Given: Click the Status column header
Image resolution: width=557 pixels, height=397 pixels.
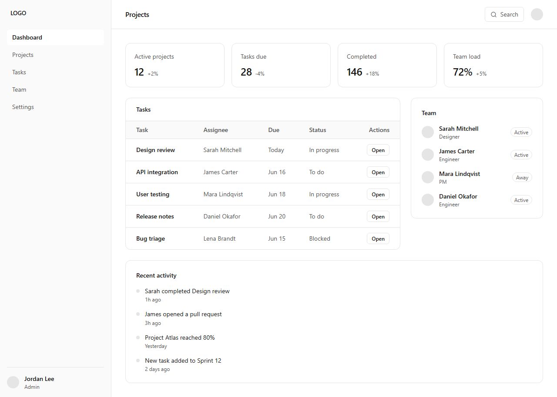Looking at the screenshot, I should point(318,130).
